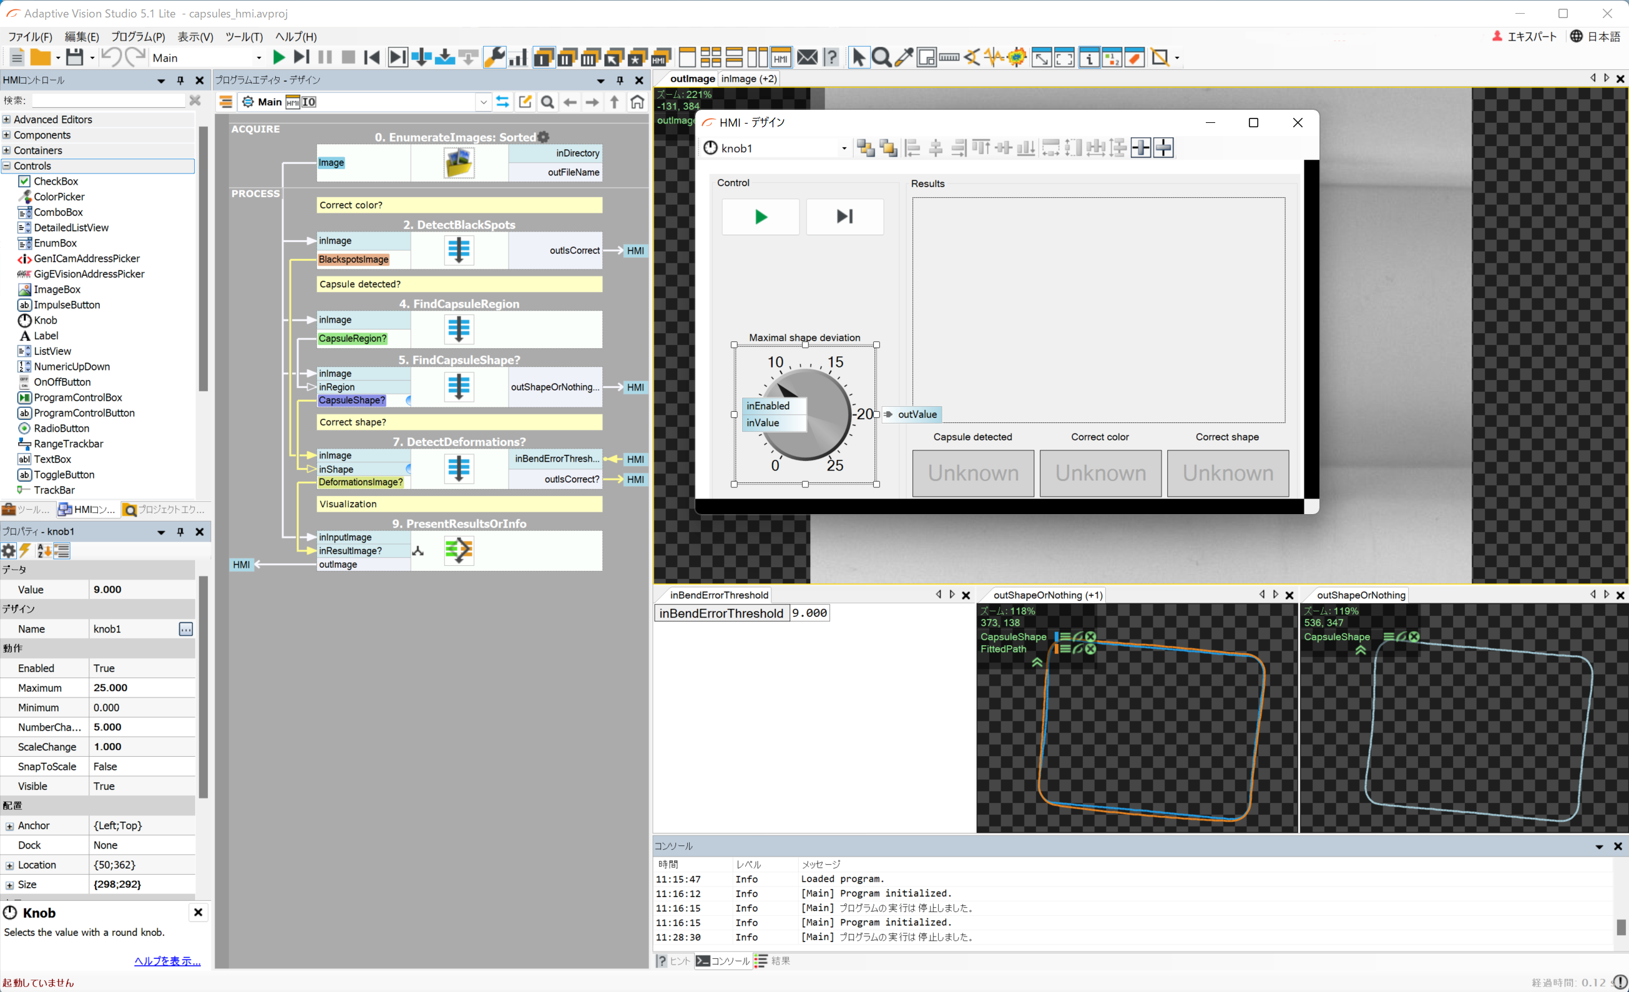Click the home icon in Program Editor toolbar
Viewport: 1629px width, 992px height.
(637, 102)
